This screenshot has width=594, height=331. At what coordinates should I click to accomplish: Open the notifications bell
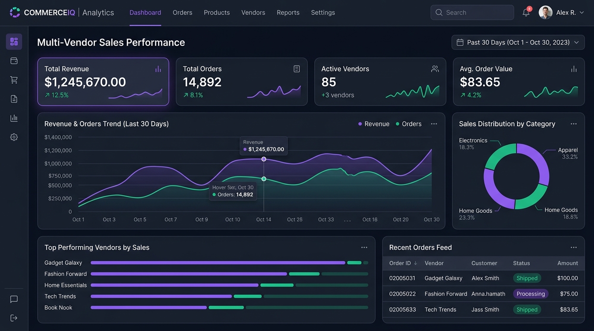pos(526,12)
